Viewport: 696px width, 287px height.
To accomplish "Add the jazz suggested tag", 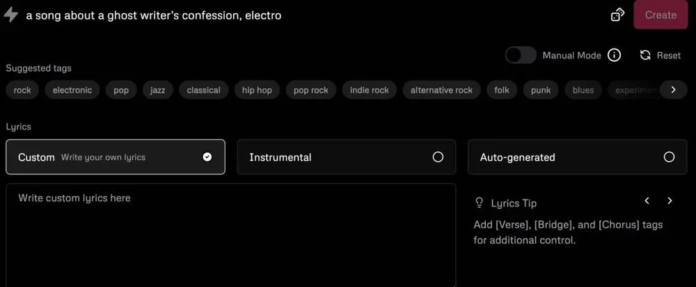I will 158,90.
